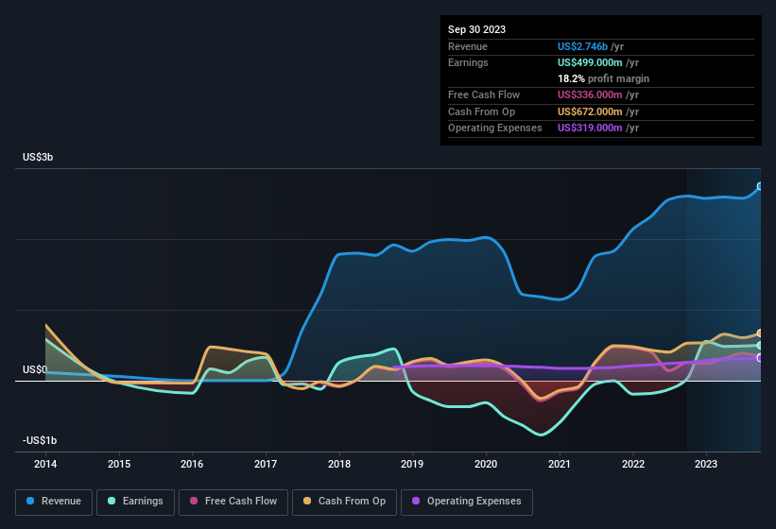Toggle the Revenue legend button
The width and height of the screenshot is (776, 529).
54,502
